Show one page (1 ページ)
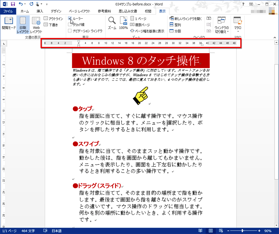This screenshot has width=279, height=234. pyautogui.click(x=138, y=19)
